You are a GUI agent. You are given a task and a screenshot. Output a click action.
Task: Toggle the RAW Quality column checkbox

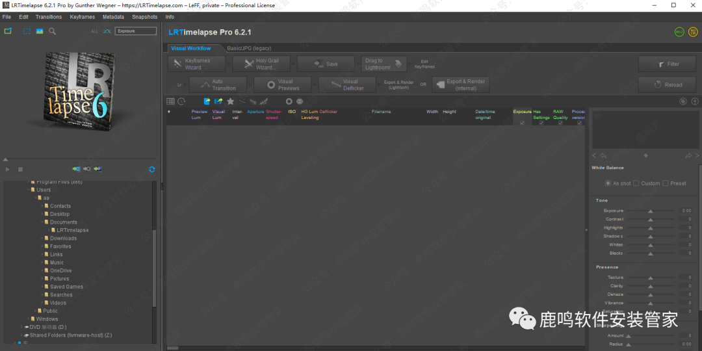click(x=560, y=123)
